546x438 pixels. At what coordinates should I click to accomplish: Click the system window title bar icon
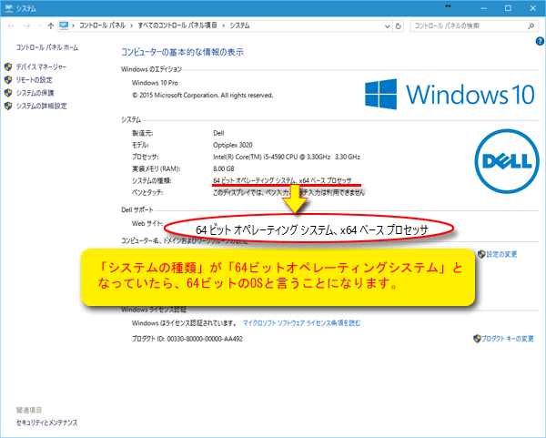tap(9, 8)
